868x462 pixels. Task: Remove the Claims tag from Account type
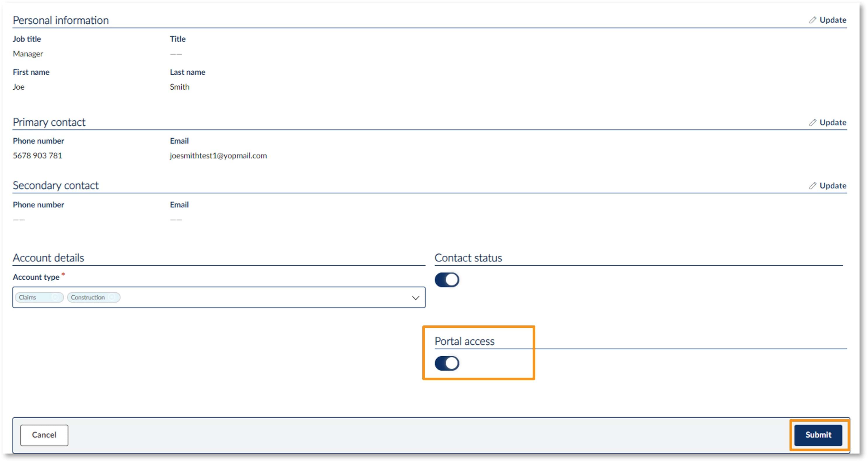pos(55,297)
